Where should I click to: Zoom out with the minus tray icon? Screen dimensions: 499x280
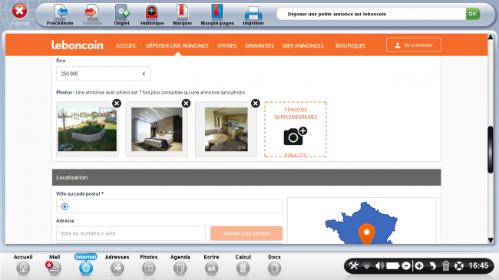click(406, 265)
